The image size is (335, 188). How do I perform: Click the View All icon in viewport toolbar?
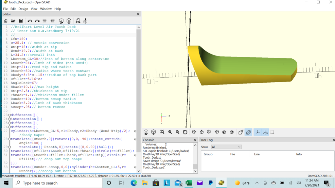point(162,132)
